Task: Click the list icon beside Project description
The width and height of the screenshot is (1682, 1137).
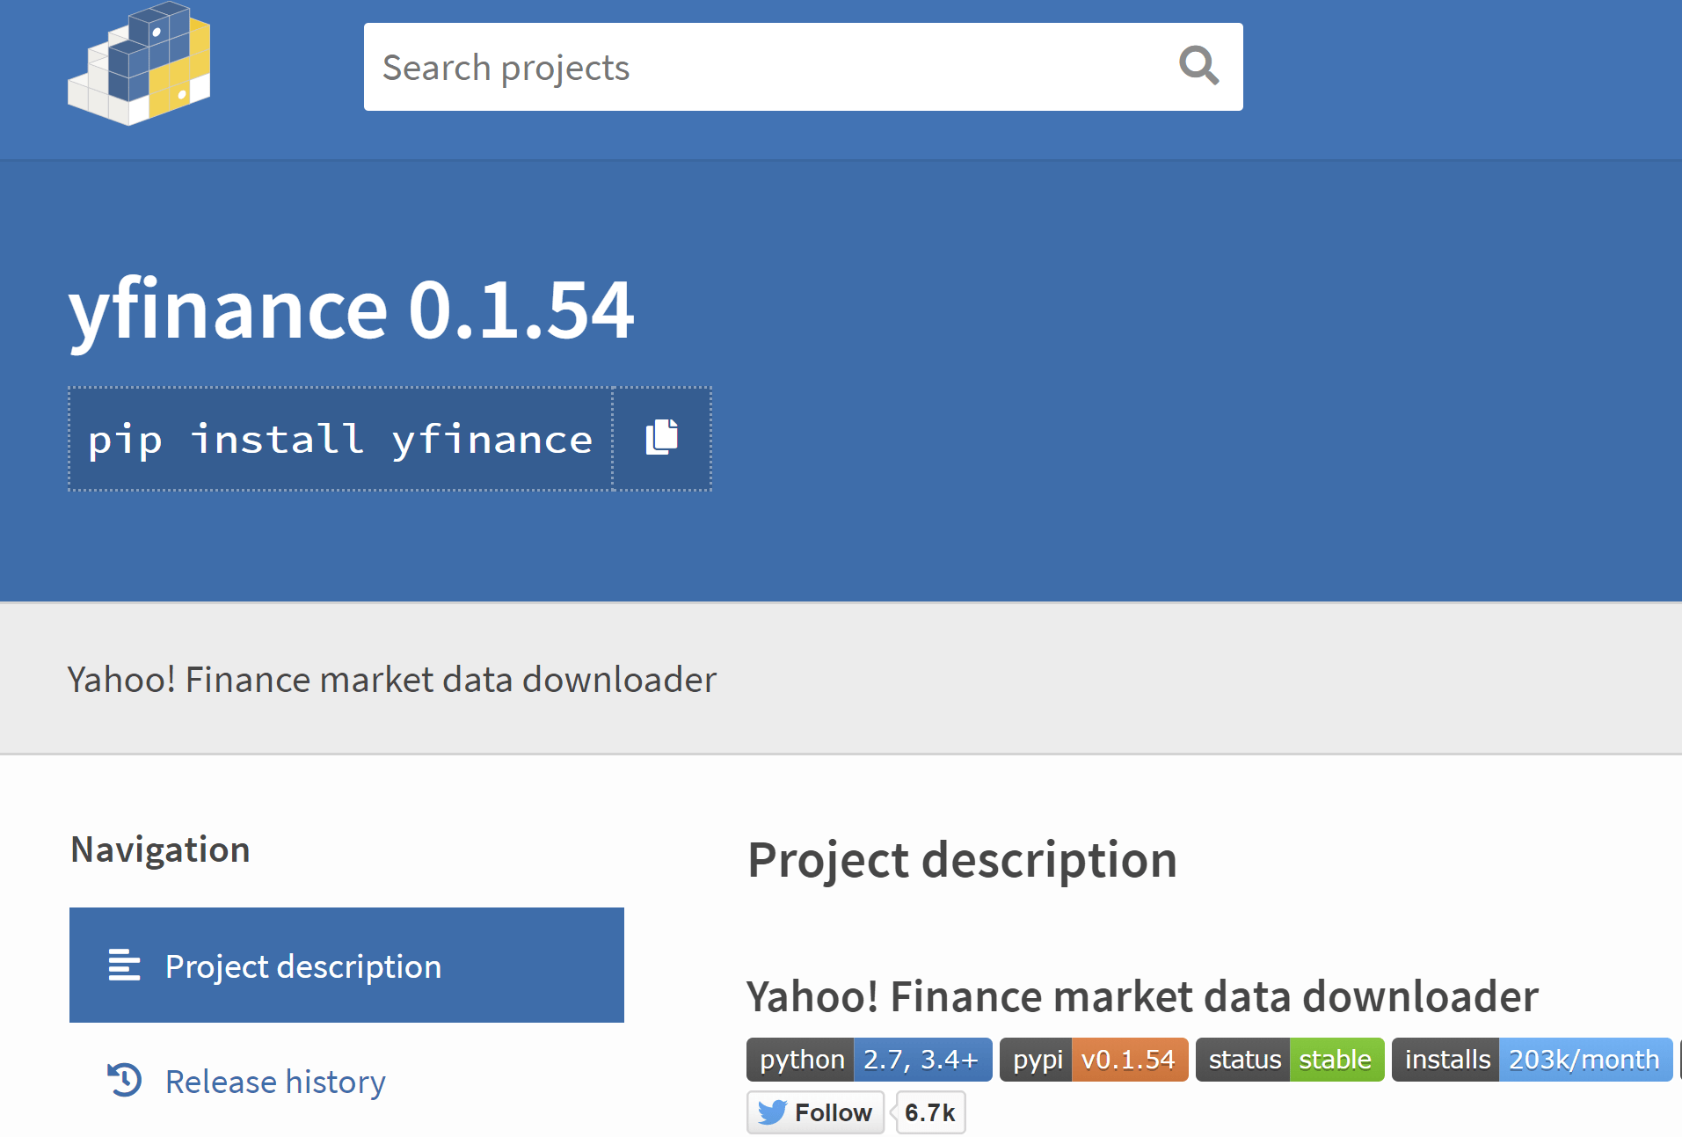Action: click(124, 965)
